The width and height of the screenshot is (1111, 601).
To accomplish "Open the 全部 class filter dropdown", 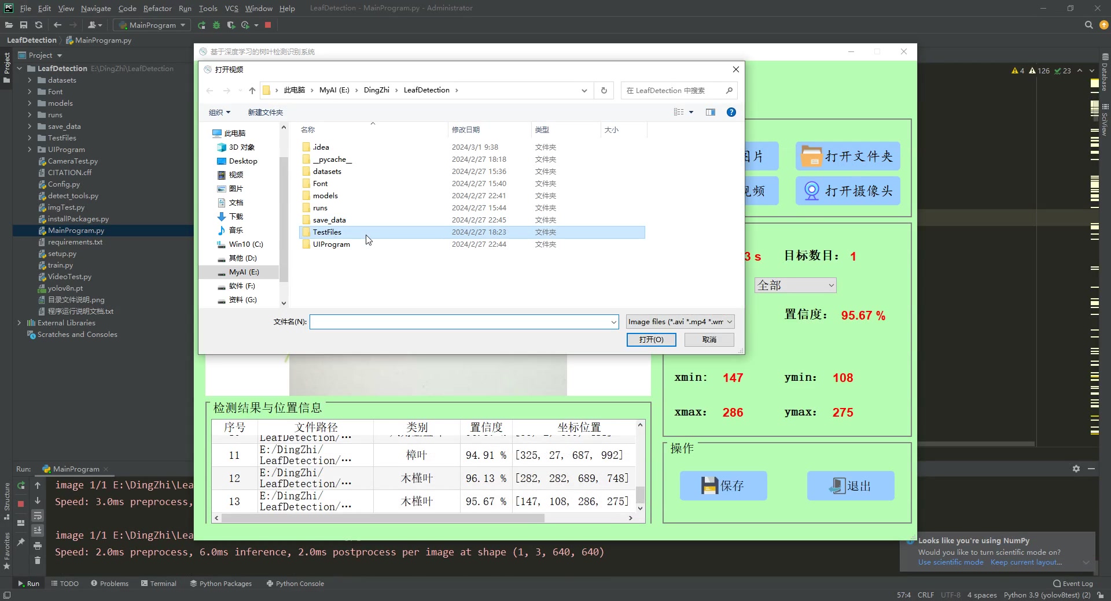I will (794, 285).
